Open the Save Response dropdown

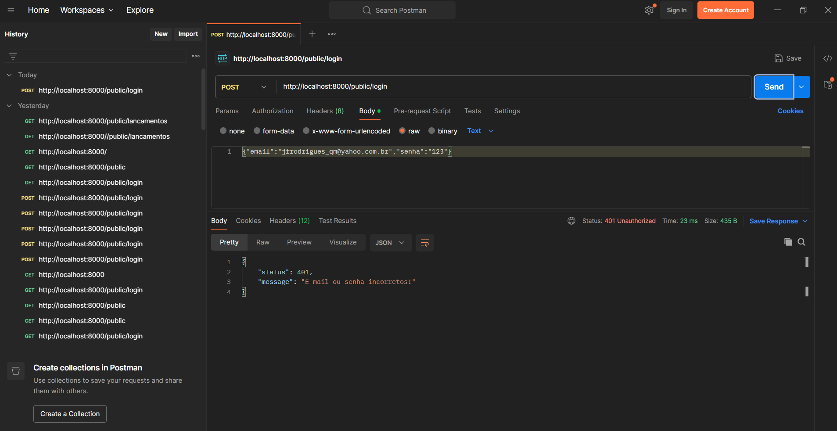click(778, 221)
